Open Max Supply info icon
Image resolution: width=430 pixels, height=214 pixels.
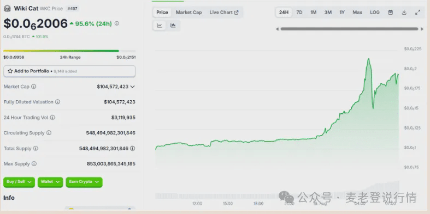point(34,164)
